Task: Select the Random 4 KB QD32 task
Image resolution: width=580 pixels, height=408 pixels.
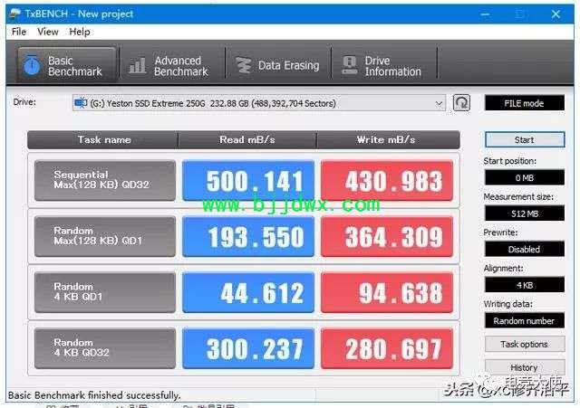Action: click(105, 348)
